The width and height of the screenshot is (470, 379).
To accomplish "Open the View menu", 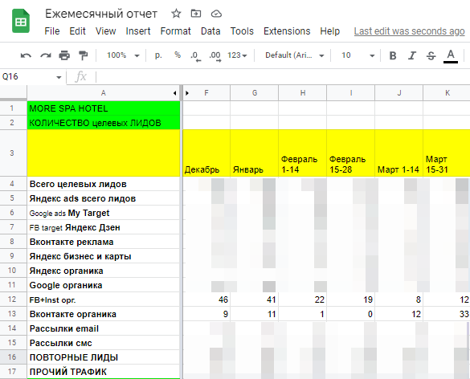I will click(105, 31).
